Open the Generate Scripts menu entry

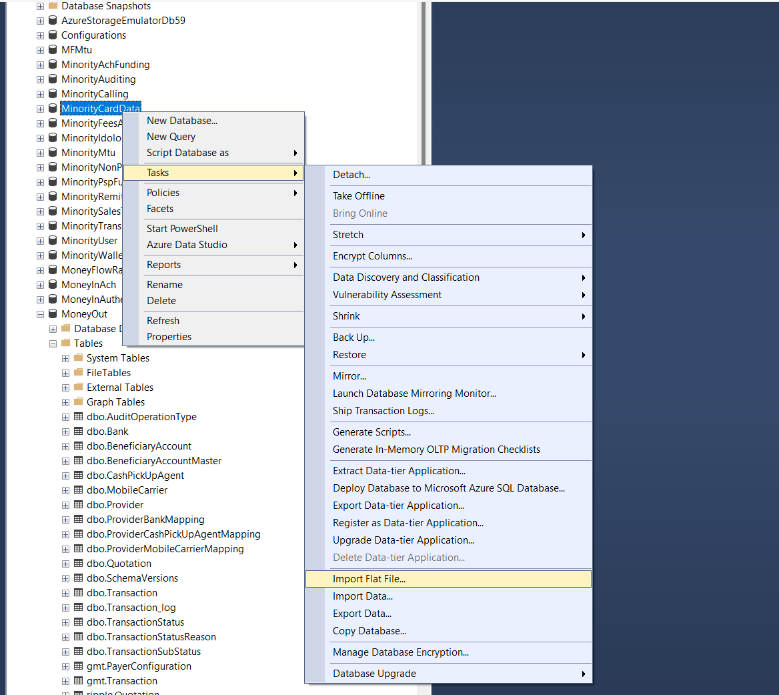point(371,432)
